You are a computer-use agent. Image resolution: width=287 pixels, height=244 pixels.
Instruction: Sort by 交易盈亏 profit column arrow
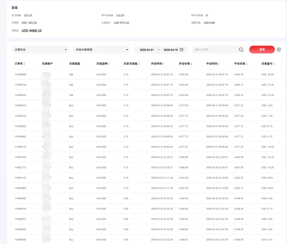click(274, 64)
